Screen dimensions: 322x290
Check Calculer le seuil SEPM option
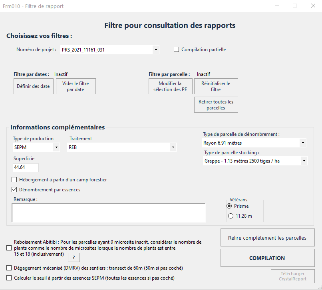click(9, 278)
